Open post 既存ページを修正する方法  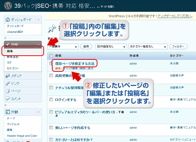pyautogui.click(x=75, y=64)
